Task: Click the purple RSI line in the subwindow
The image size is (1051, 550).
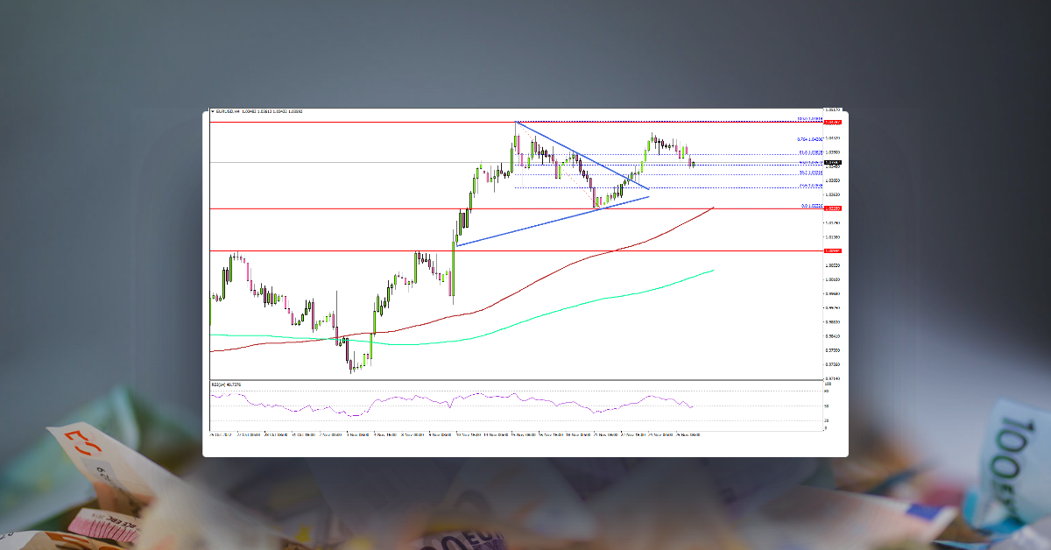Action: tap(525, 398)
